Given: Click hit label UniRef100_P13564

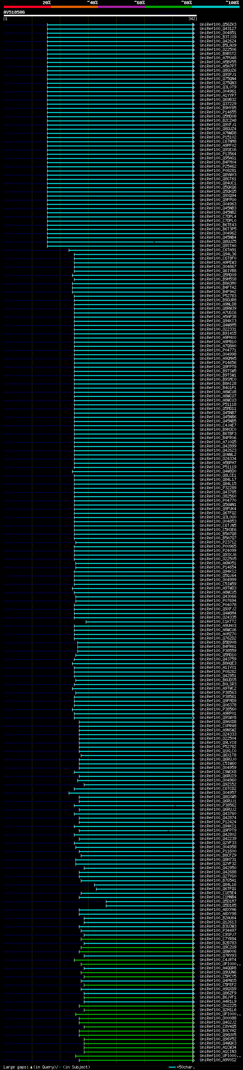Looking at the screenshot, I should pos(218,154).
